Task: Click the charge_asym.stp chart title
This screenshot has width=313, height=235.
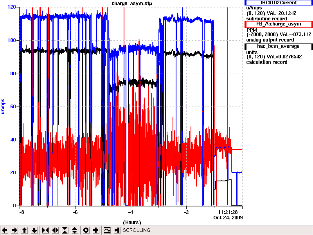Action: 132,4
